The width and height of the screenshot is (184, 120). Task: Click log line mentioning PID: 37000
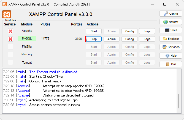pos(73,86)
